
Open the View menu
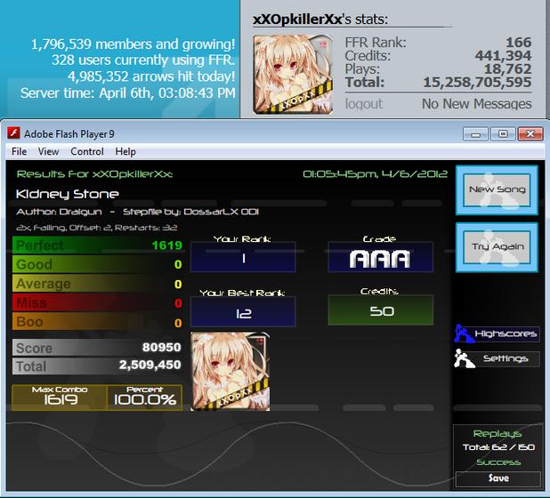[x=48, y=151]
